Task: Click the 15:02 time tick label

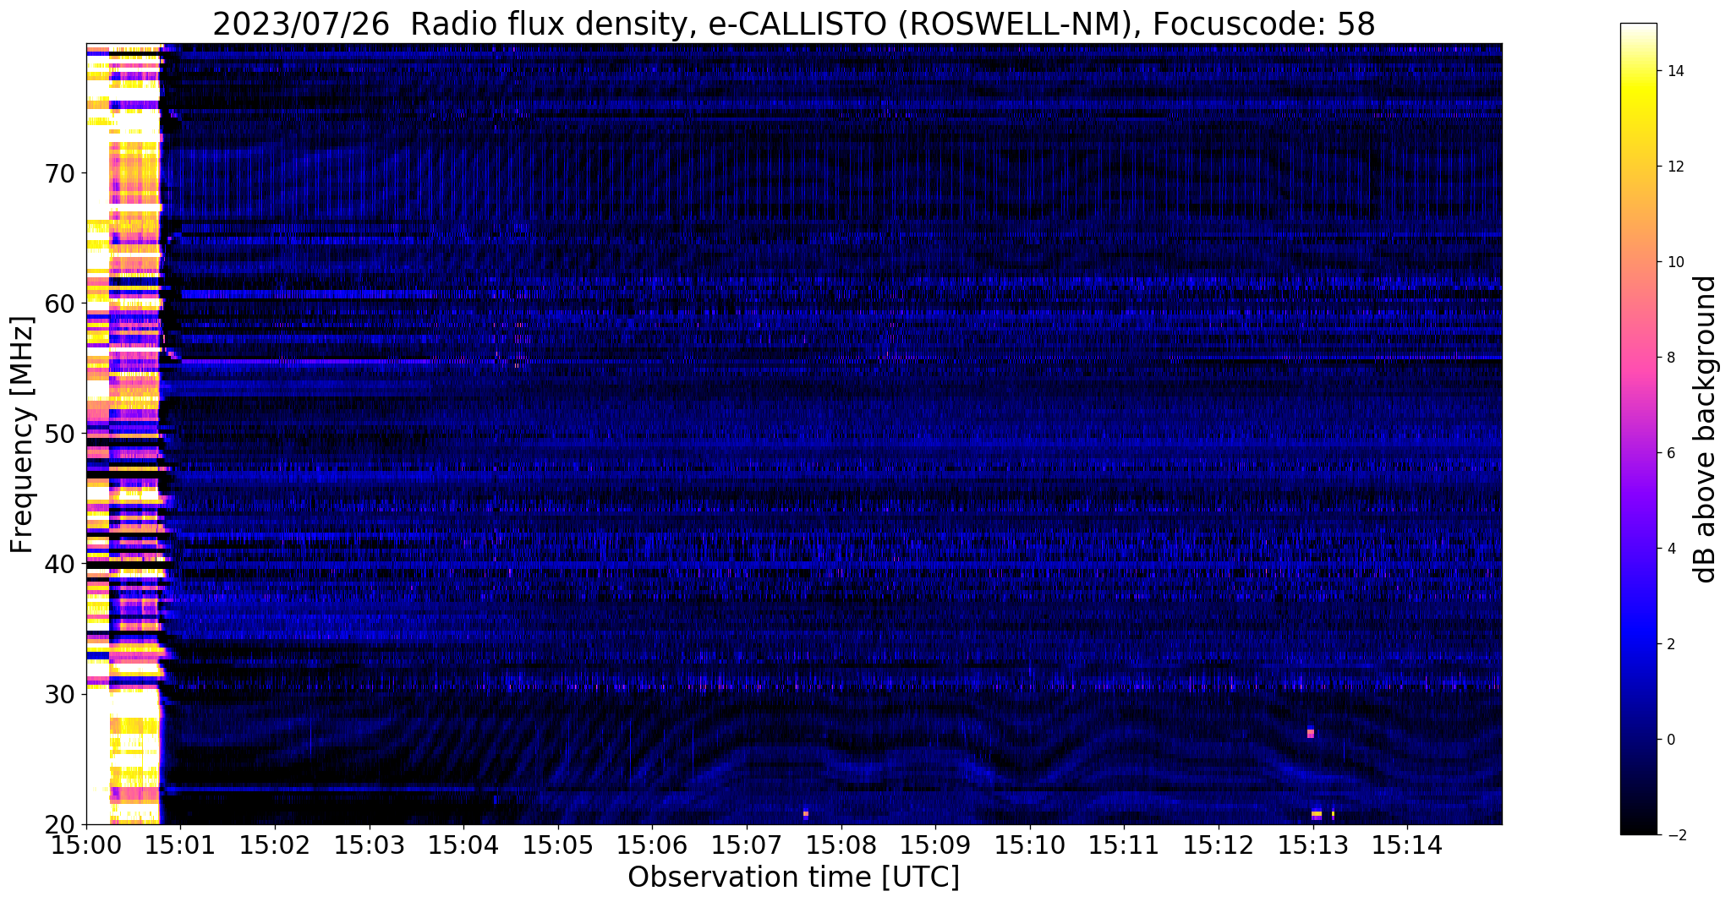Action: tap(275, 845)
